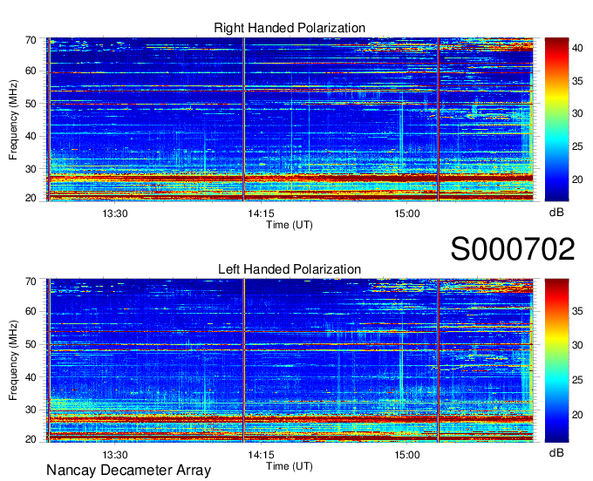The image size is (593, 481).
Task: Click the dB unit label under top color bar
Action: point(556,213)
